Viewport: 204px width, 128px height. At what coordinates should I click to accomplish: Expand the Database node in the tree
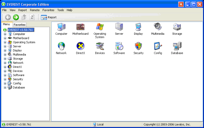click(5, 88)
